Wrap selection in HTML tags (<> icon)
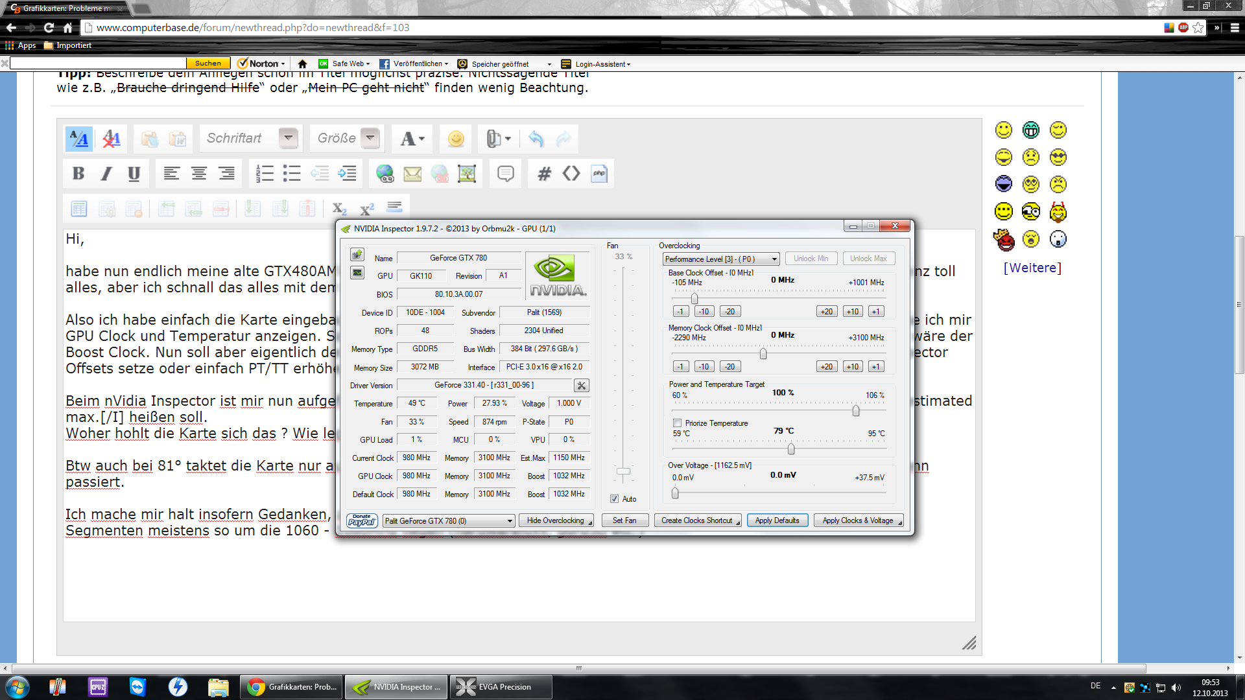 coord(571,173)
